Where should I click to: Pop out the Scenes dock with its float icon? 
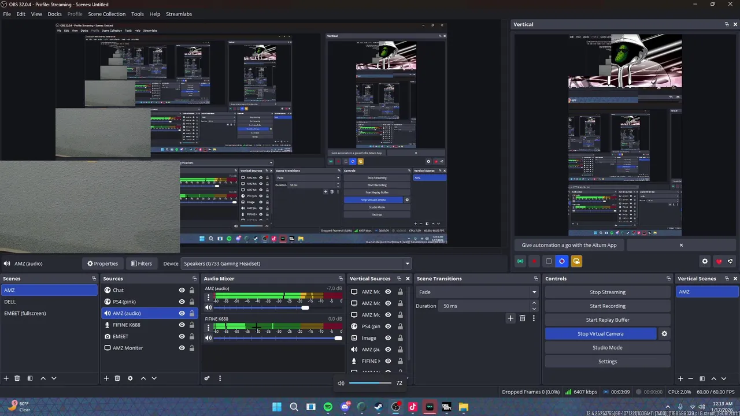coord(94,278)
